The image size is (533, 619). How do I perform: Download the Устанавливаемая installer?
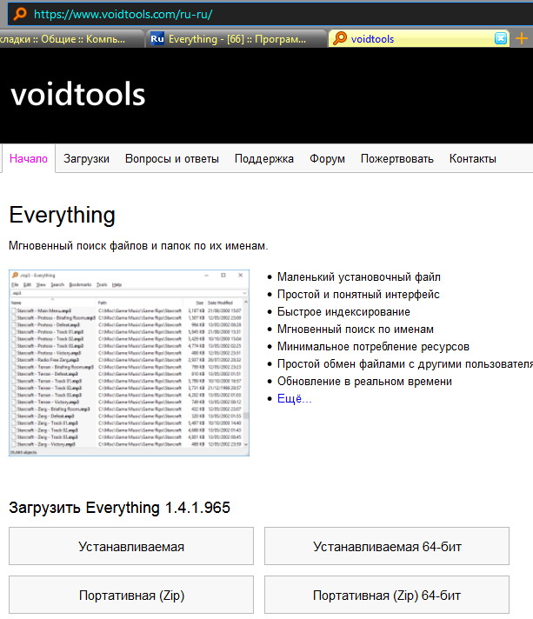click(131, 546)
